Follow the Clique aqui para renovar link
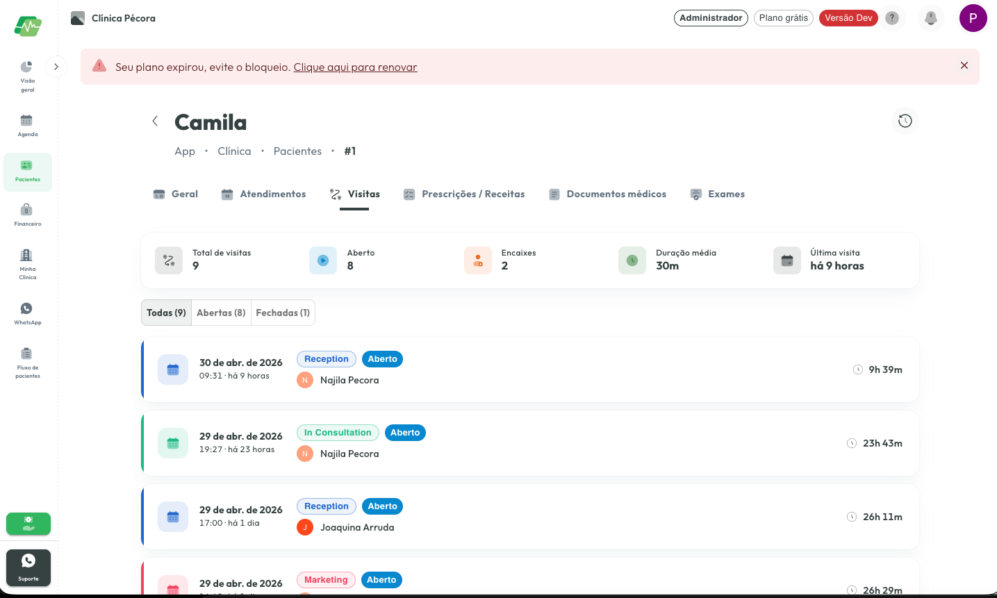Image resolution: width=997 pixels, height=598 pixels. pos(355,67)
